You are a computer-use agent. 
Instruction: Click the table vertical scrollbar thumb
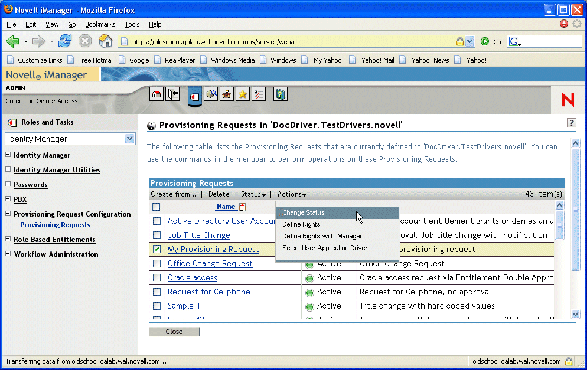559,225
